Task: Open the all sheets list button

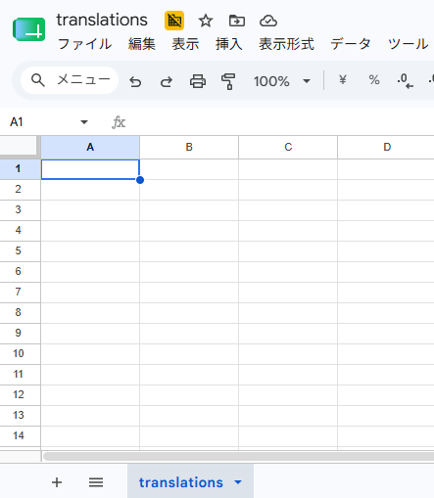Action: point(96,482)
